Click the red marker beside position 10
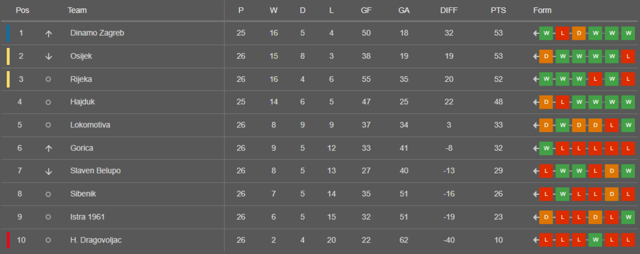The image size is (640, 254). coord(8,240)
